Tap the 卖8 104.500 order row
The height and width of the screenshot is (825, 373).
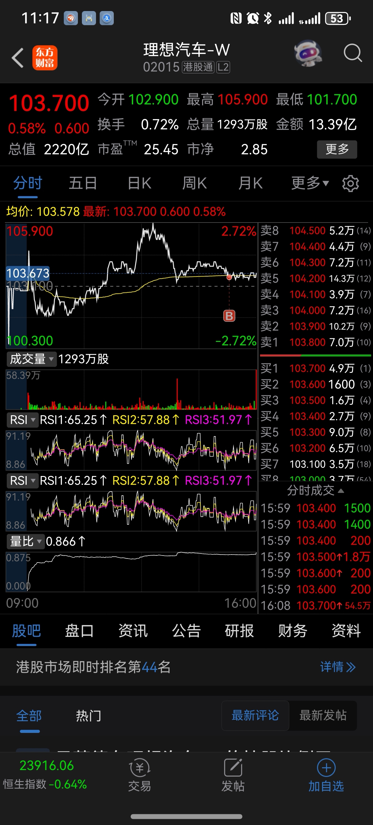point(315,230)
